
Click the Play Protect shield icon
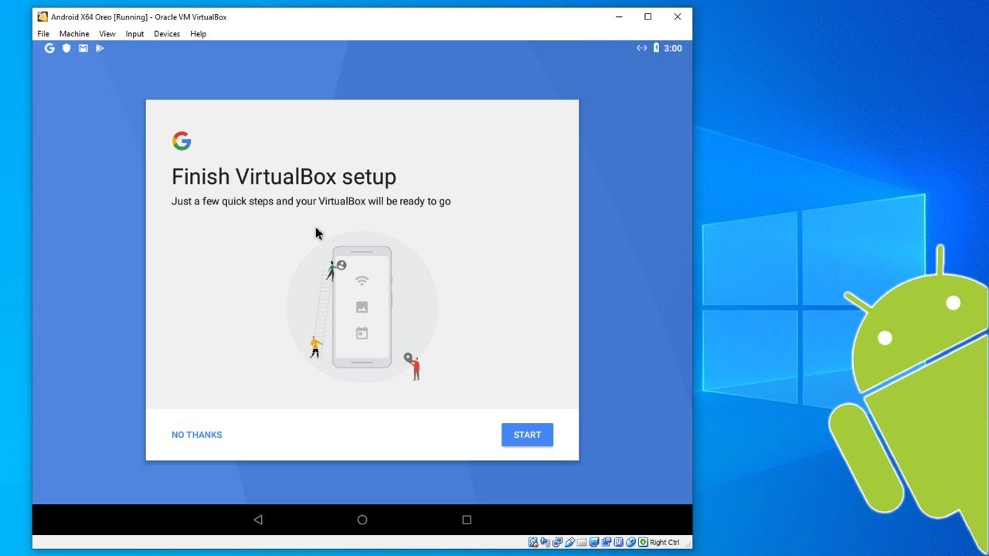tap(66, 48)
